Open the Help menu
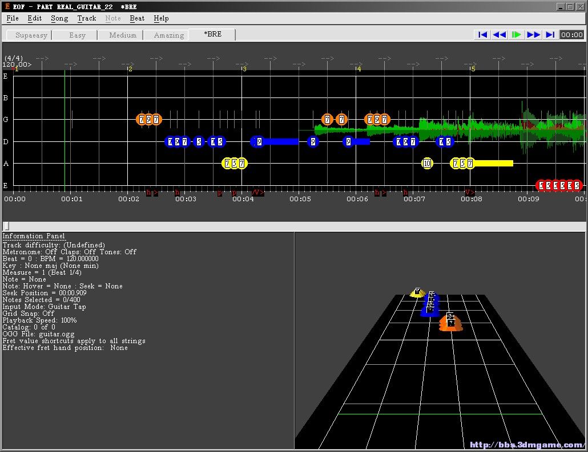Screen dimensions: 588x452 click(161, 18)
